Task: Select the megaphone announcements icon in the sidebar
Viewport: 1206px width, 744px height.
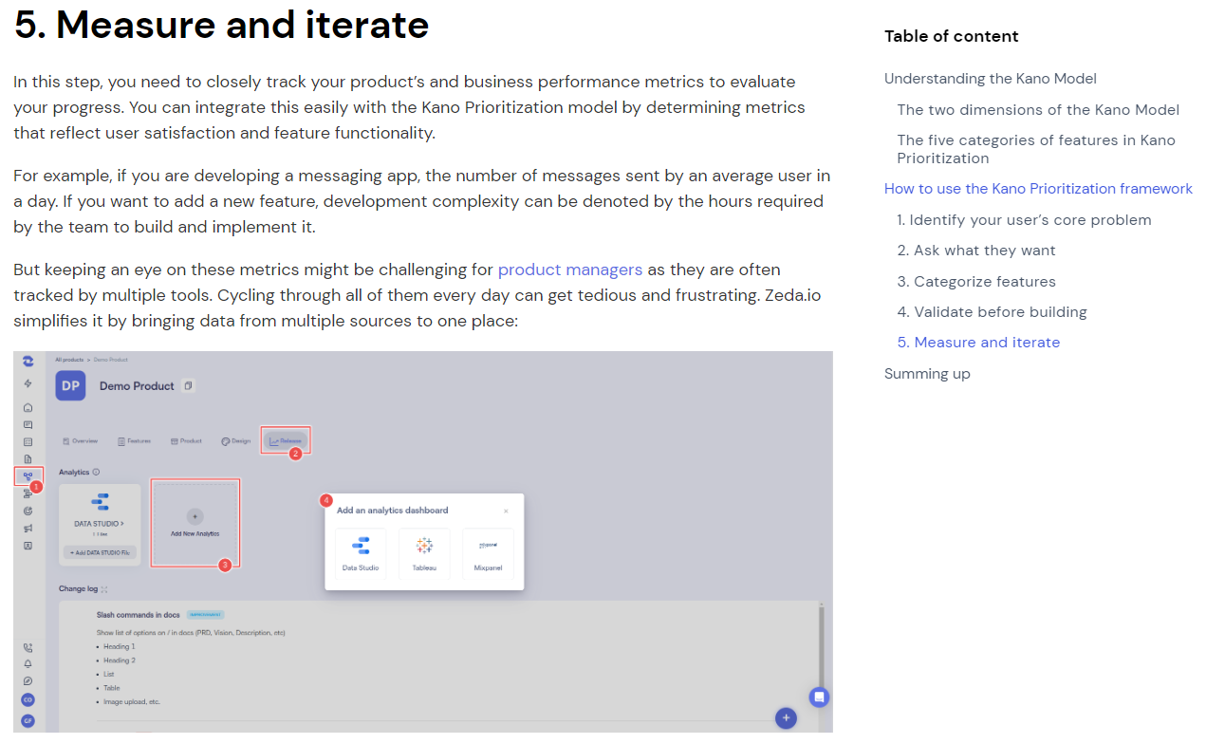Action: [28, 528]
